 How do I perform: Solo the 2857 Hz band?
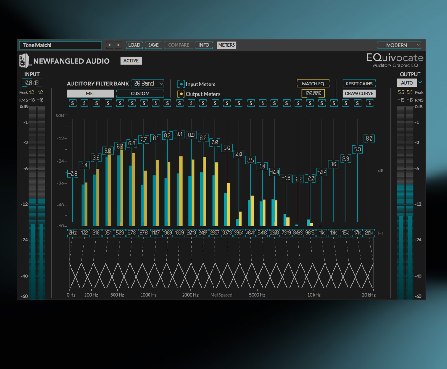coord(215,103)
